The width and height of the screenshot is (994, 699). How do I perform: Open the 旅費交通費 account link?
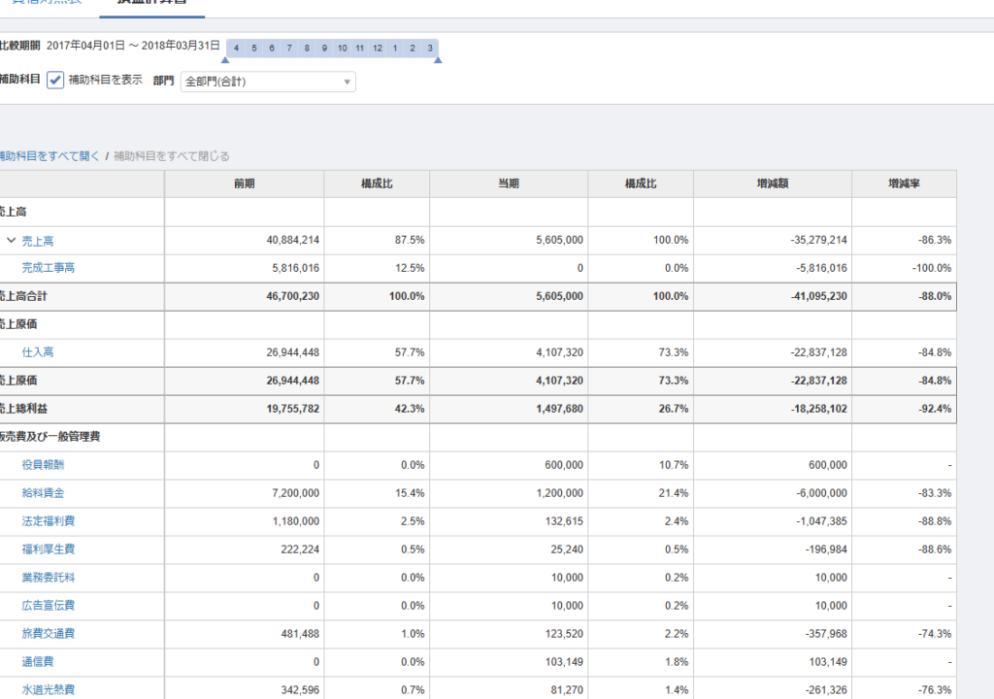pyautogui.click(x=49, y=634)
